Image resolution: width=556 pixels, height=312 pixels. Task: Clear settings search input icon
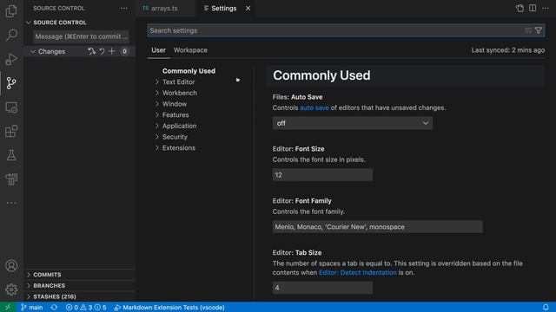coord(528,31)
